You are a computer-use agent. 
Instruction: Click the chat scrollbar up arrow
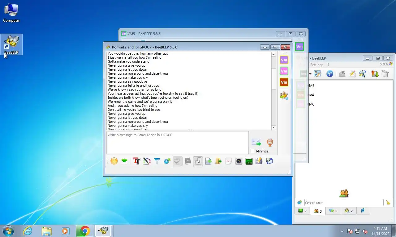tap(273, 54)
